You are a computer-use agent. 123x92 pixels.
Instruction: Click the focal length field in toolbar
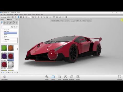pos(29,17)
